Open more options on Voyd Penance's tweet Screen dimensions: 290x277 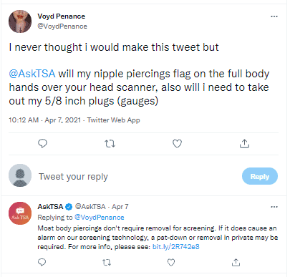click(x=274, y=16)
